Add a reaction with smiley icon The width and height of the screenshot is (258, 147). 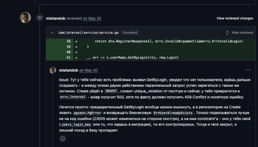pos(63,139)
